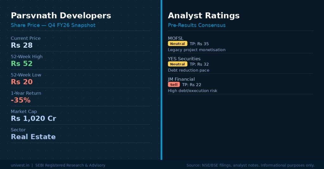Click the Sector label
This screenshot has width=324, height=169.
click(18, 130)
